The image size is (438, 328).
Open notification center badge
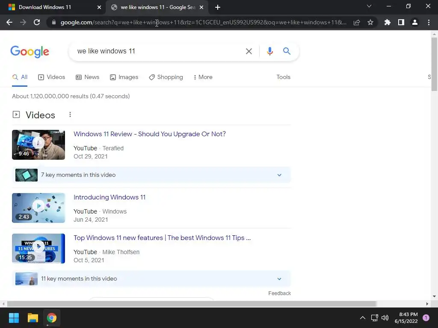[426, 318]
